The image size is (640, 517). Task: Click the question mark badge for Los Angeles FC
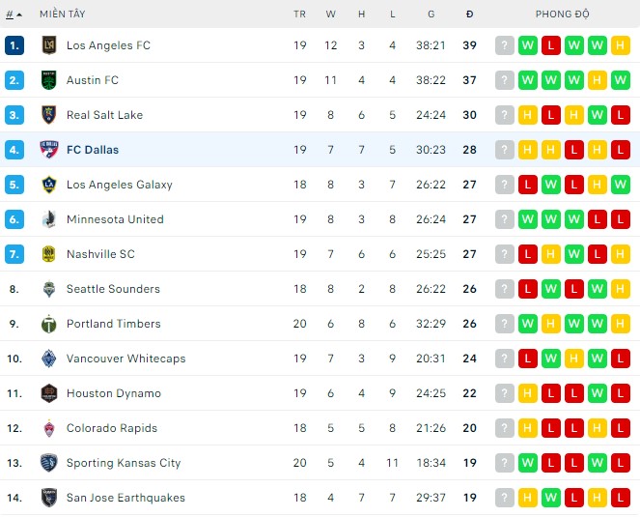(505, 45)
